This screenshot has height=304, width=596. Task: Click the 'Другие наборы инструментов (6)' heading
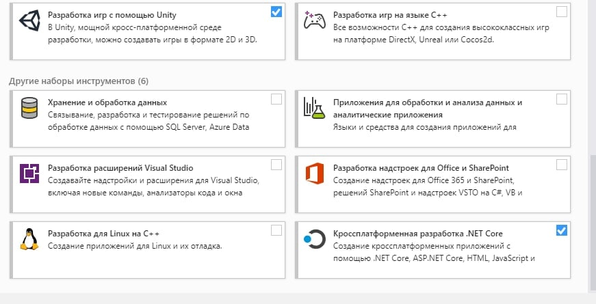[79, 81]
